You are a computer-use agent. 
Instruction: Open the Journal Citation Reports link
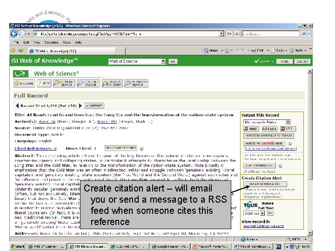coord(263,226)
